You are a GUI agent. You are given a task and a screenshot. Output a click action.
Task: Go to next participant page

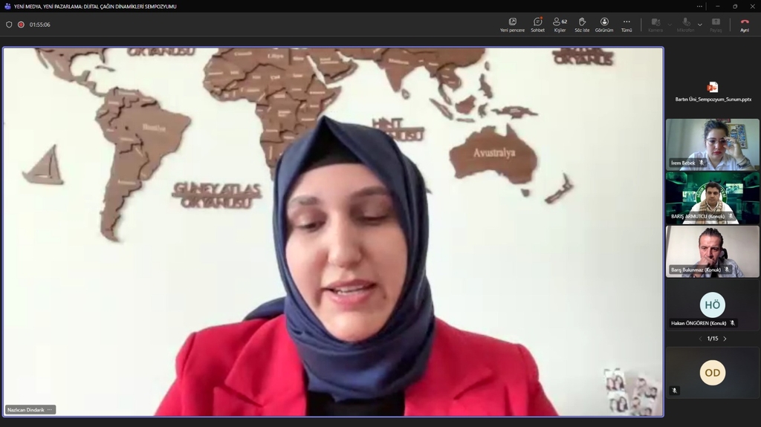[x=725, y=339]
